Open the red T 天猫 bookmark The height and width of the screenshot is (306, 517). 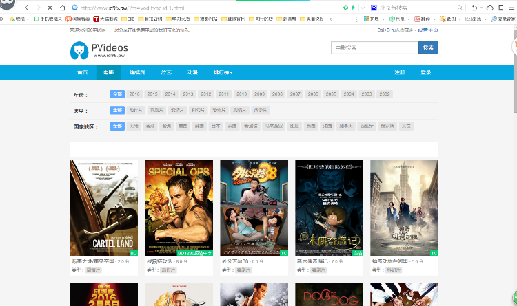105,19
